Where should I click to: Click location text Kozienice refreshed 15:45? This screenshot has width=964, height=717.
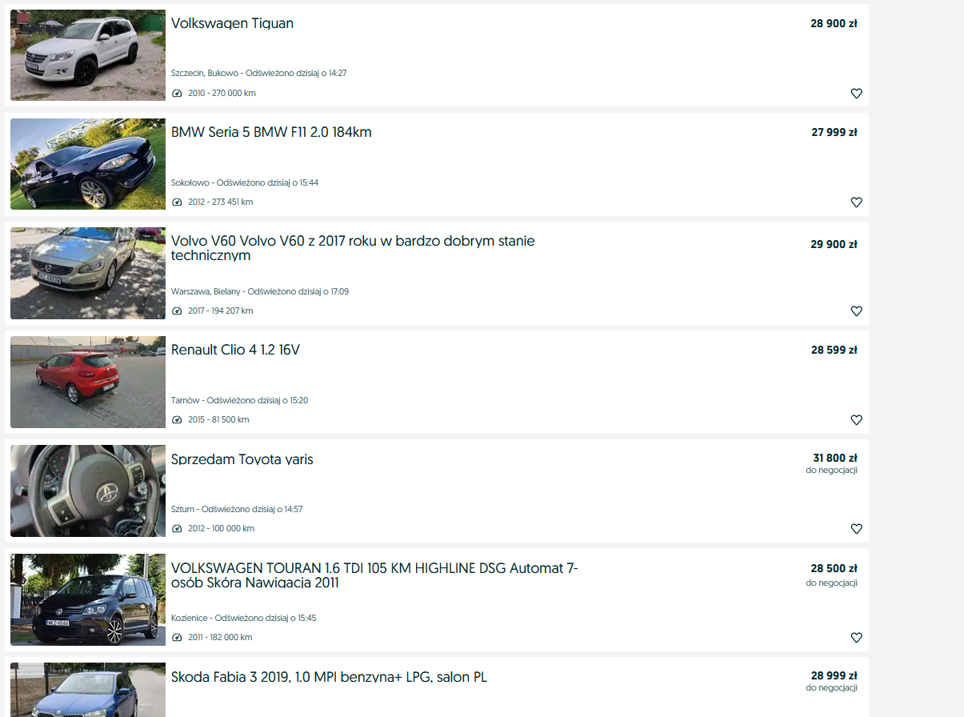pyautogui.click(x=244, y=618)
